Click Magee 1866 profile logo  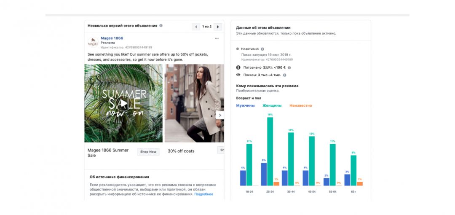(x=93, y=43)
